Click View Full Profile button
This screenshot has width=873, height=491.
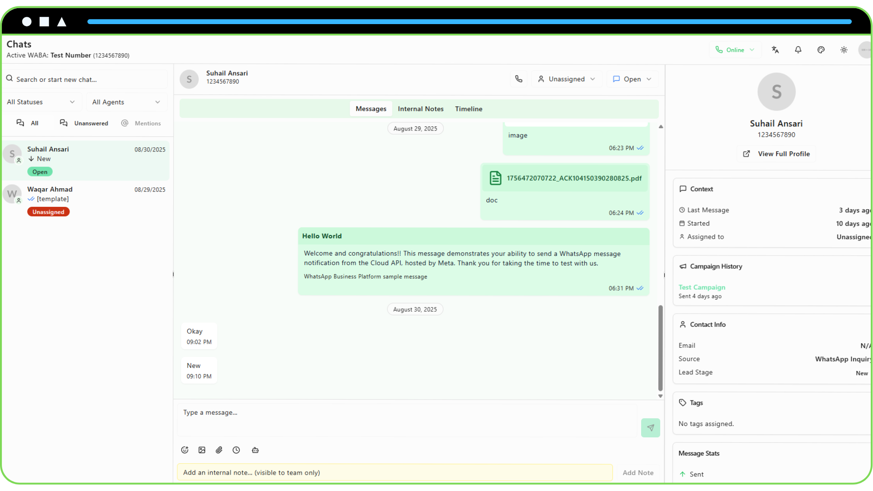[776, 154]
